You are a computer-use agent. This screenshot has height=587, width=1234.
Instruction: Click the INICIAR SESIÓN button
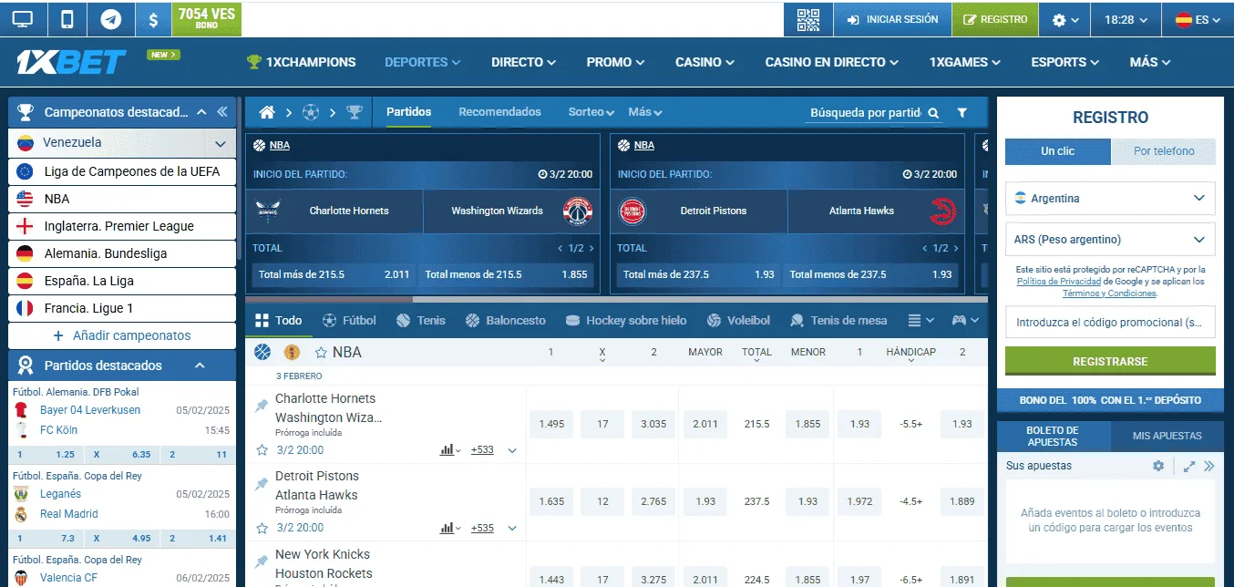tap(892, 19)
